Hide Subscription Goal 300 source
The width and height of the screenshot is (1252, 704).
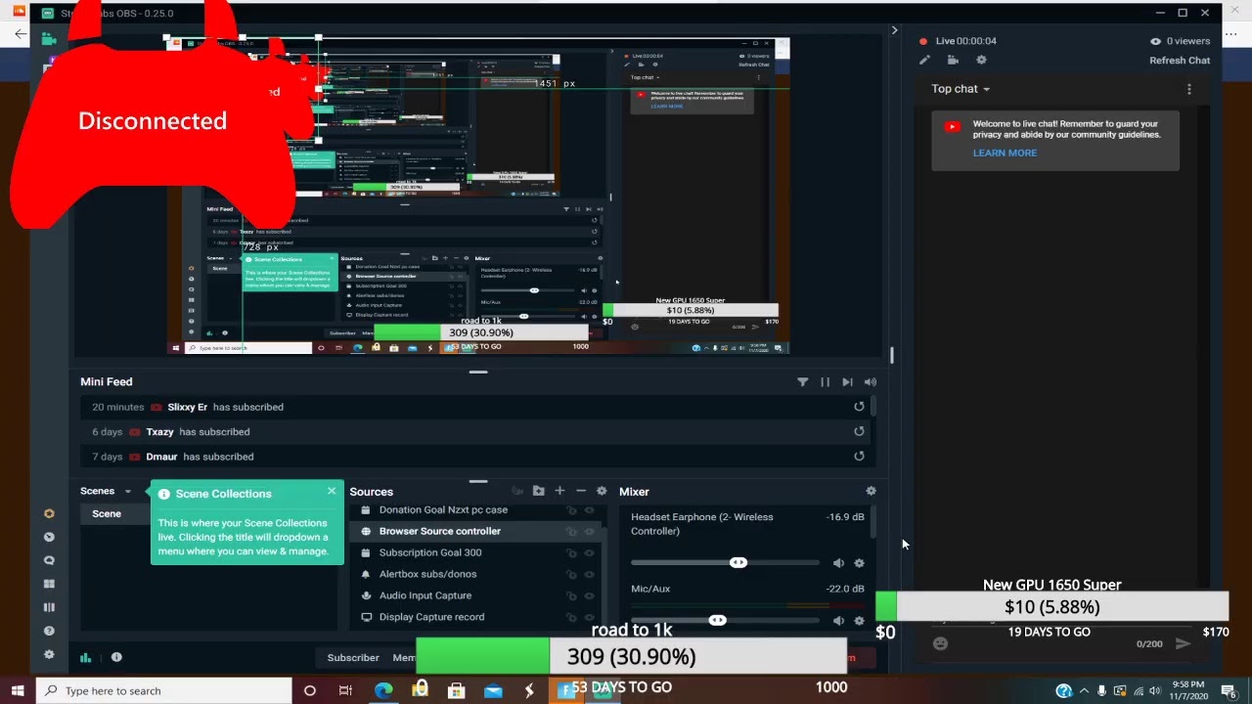coord(589,552)
